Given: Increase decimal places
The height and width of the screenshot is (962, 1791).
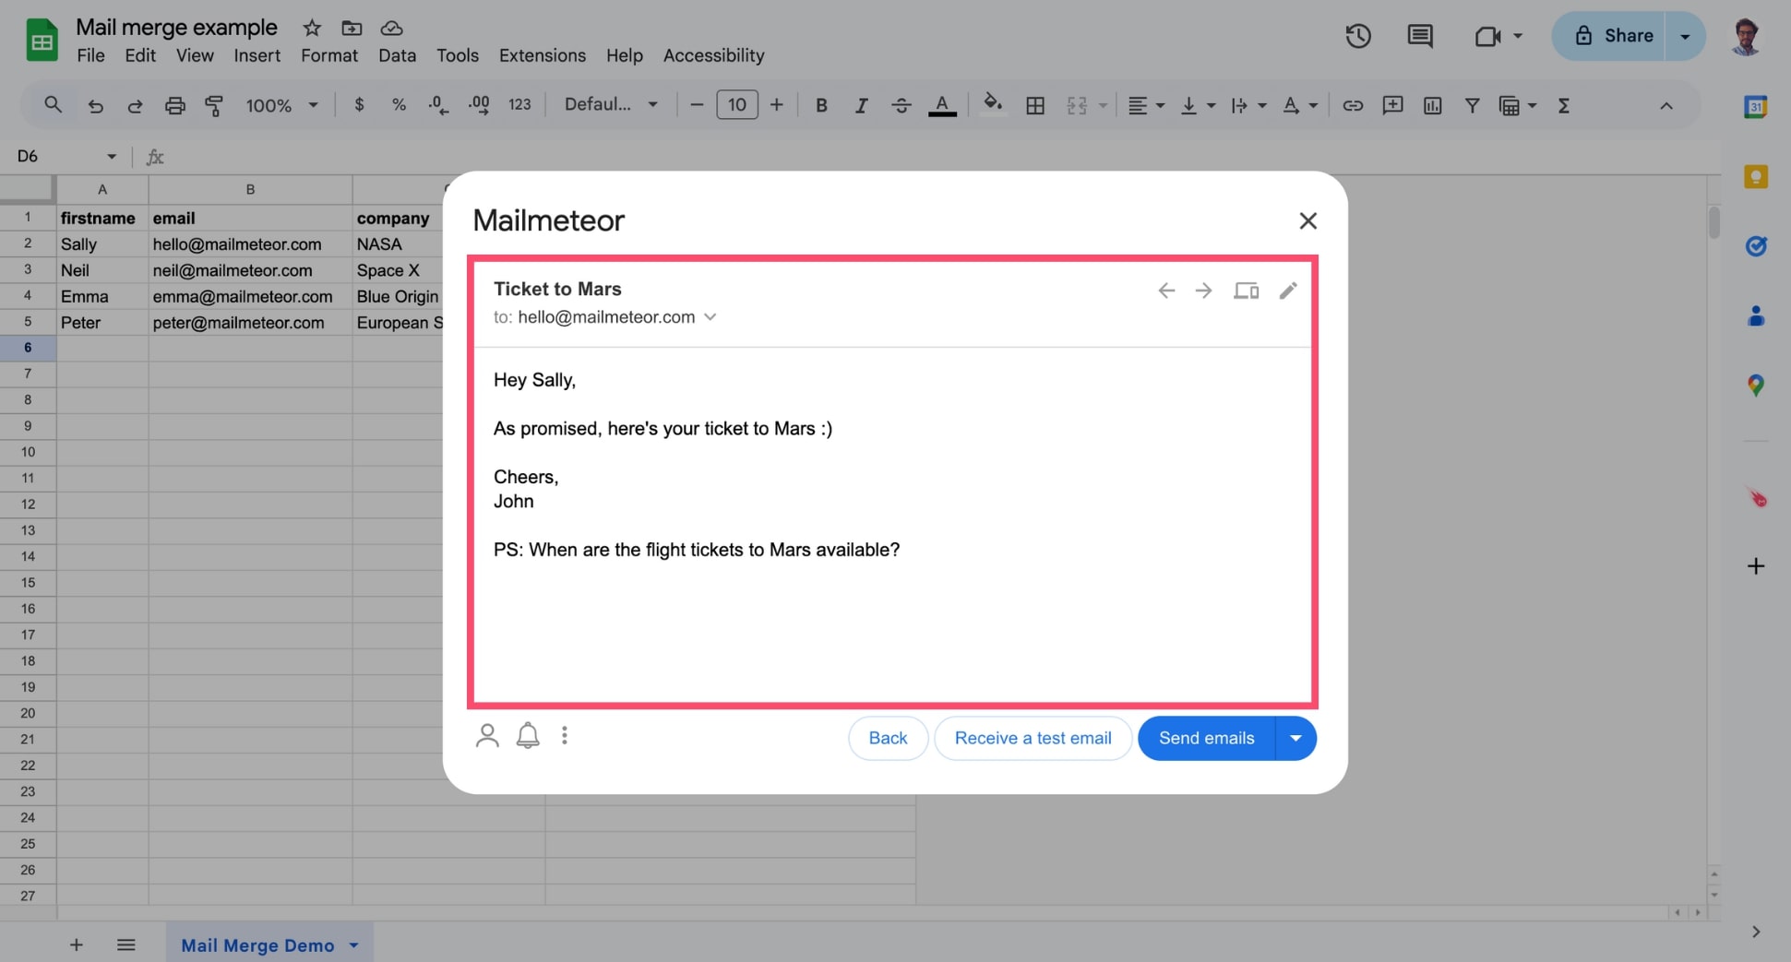Looking at the screenshot, I should pyautogui.click(x=479, y=105).
